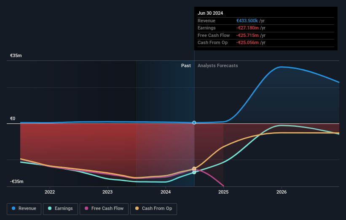The width and height of the screenshot is (346, 220).
Task: Click the -€25.715m free cash flow value
Action: click(x=247, y=35)
